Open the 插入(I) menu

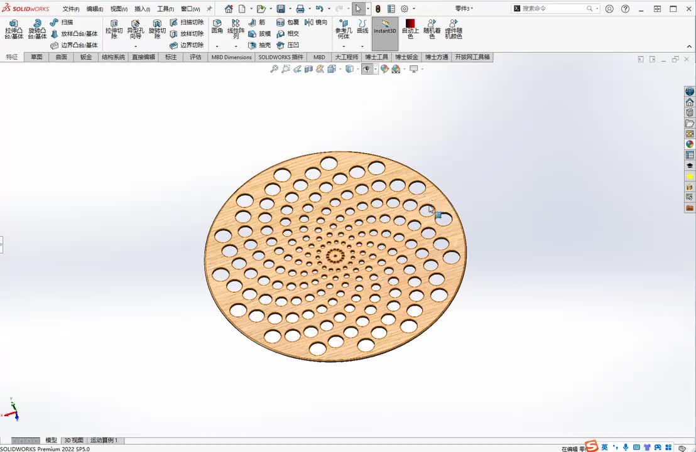(142, 9)
